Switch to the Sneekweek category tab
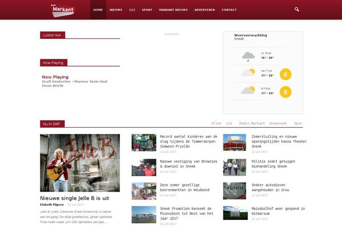 [278, 123]
